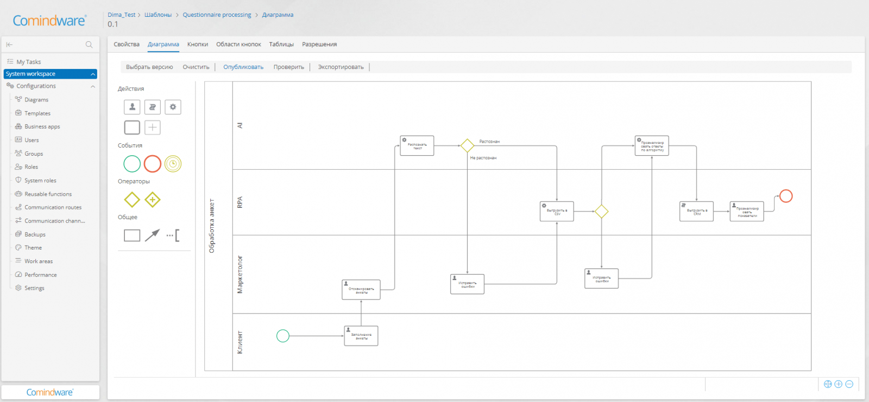Pick the service task gear icon
The width and height of the screenshot is (869, 402).
click(x=173, y=107)
